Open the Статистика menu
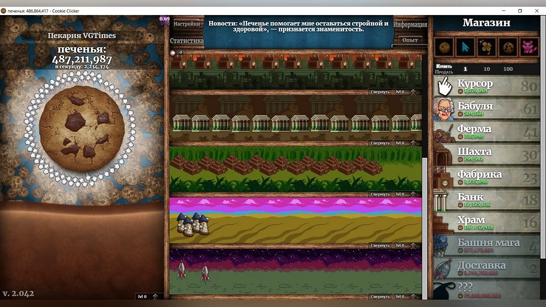546x307 pixels. tap(187, 41)
